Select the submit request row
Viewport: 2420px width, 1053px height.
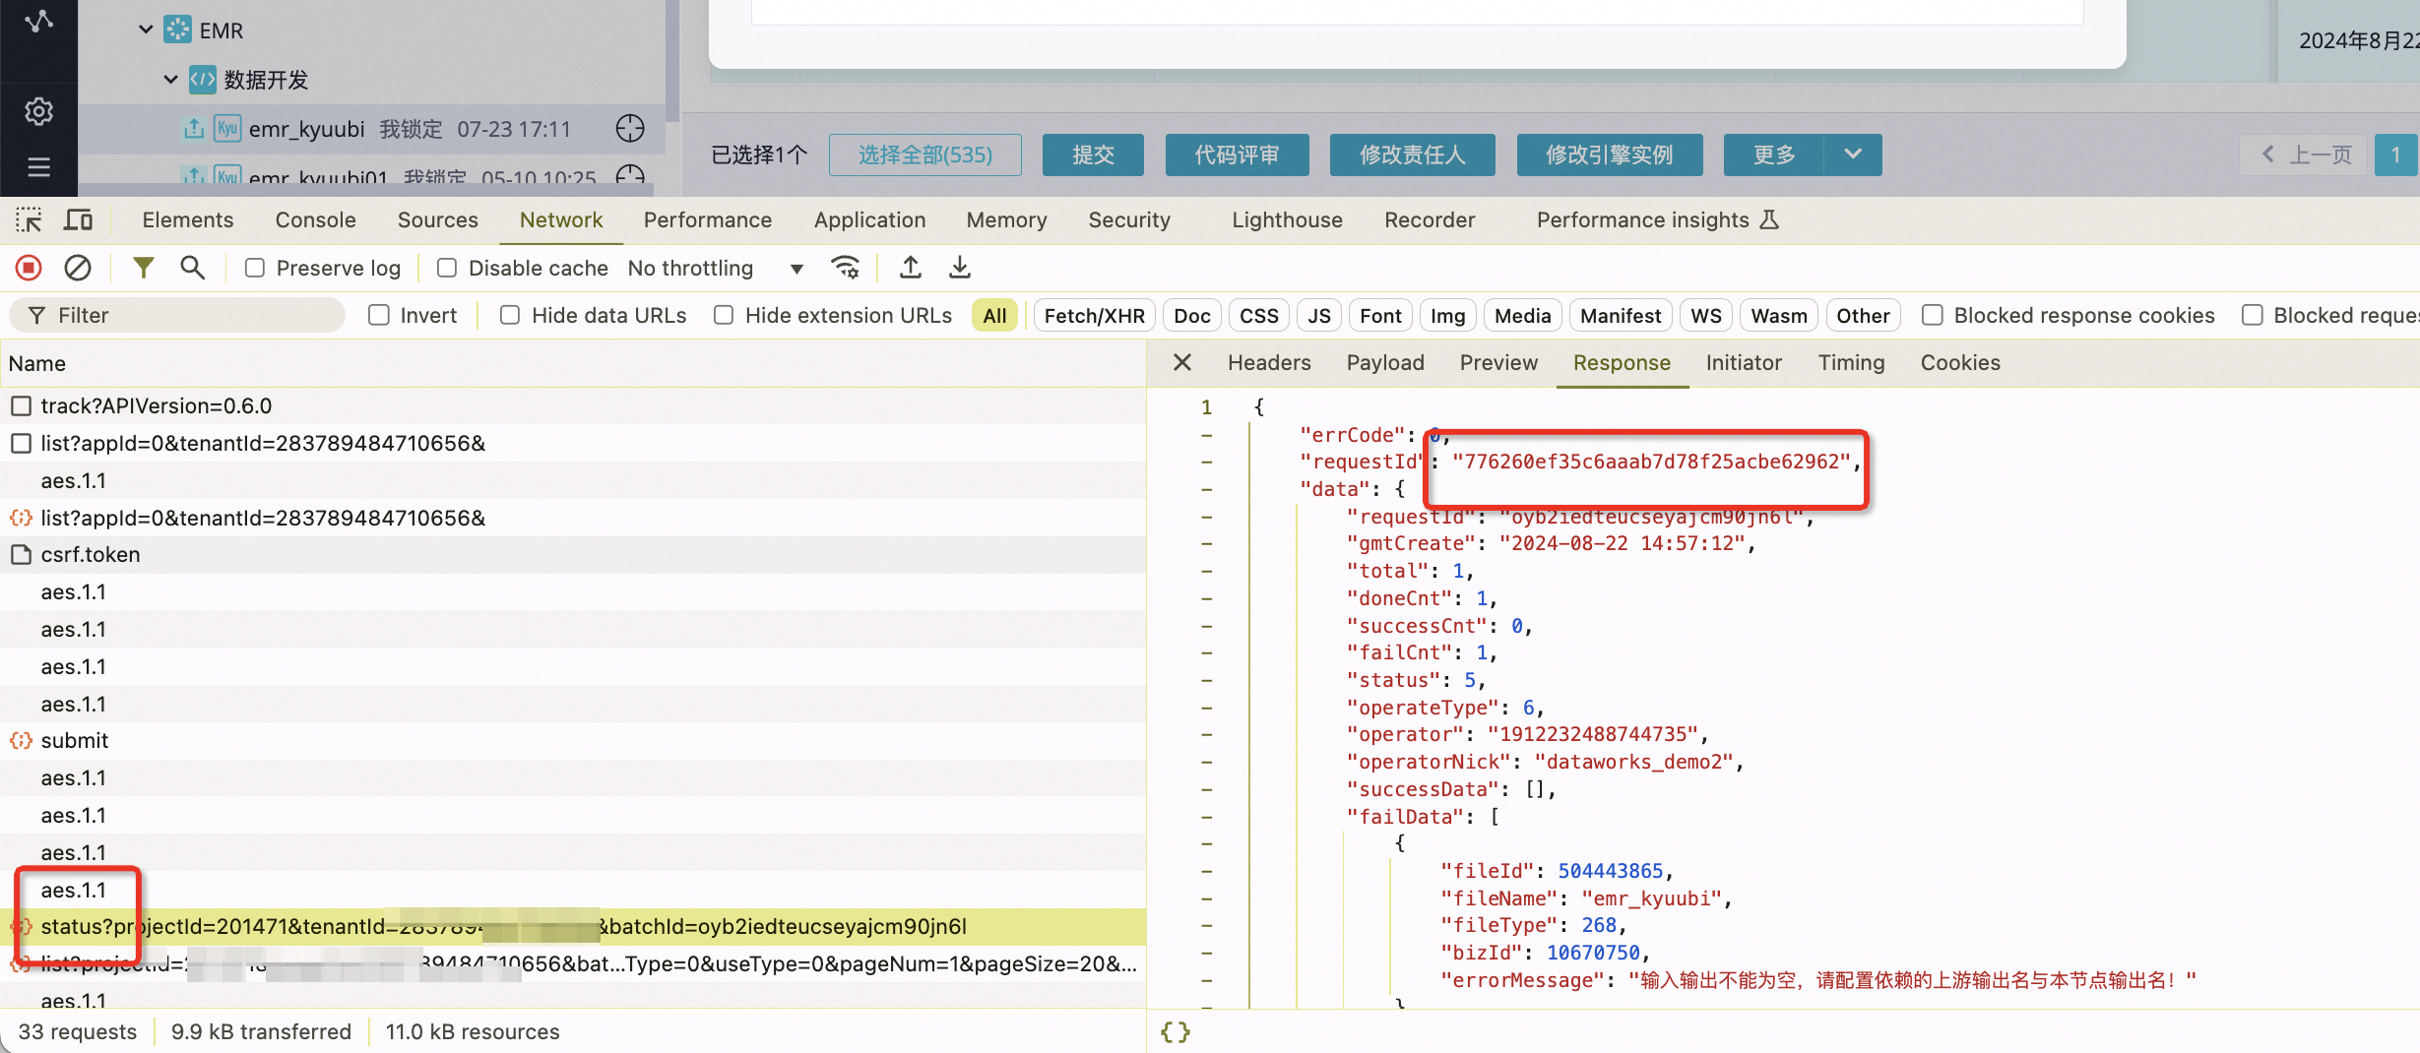click(573, 740)
